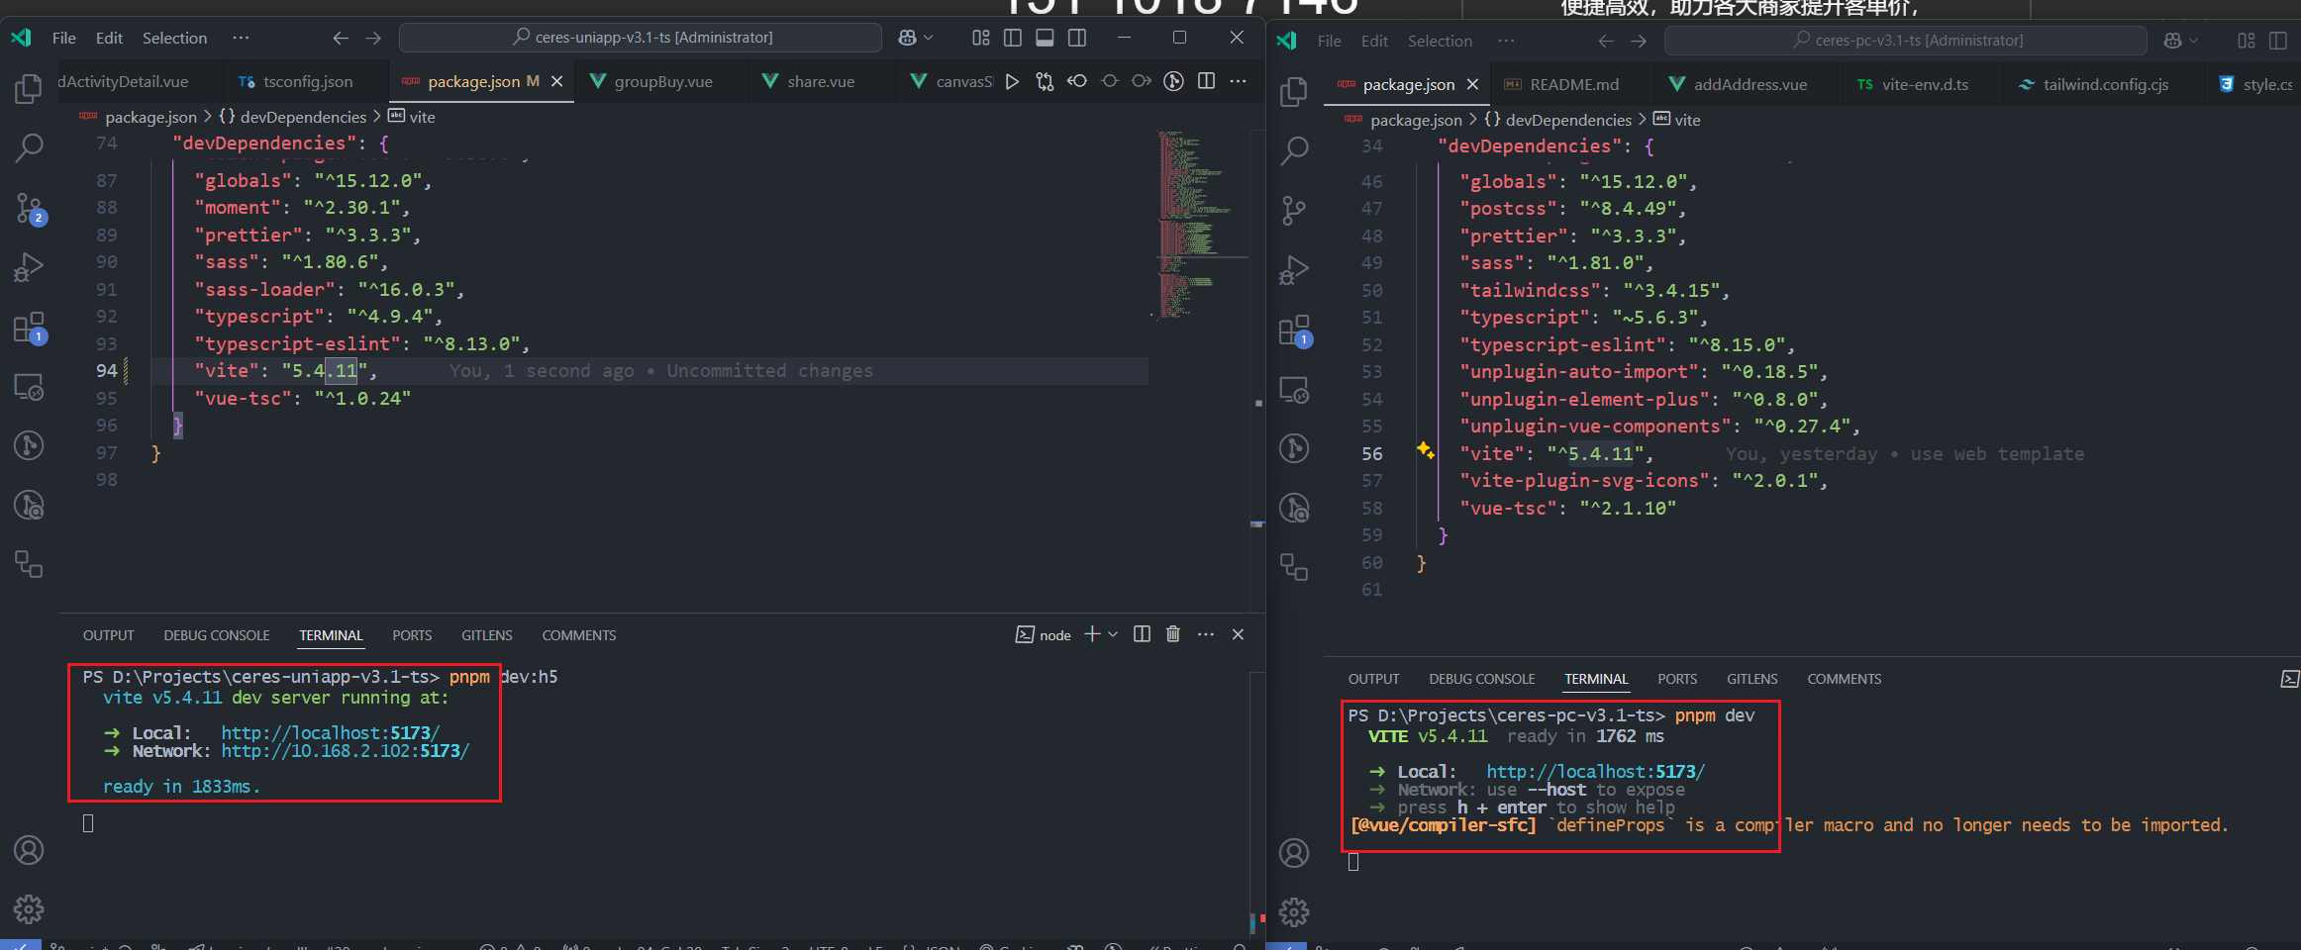Viewport: 2301px width, 950px height.
Task: Kill the node terminal with trash icon
Action: coord(1173,634)
